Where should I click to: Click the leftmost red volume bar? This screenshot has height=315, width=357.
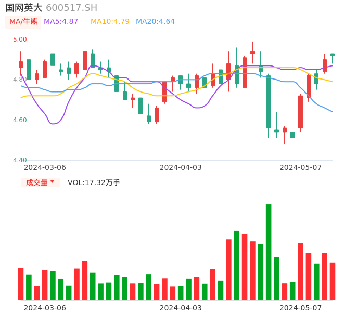pyautogui.click(x=21, y=284)
